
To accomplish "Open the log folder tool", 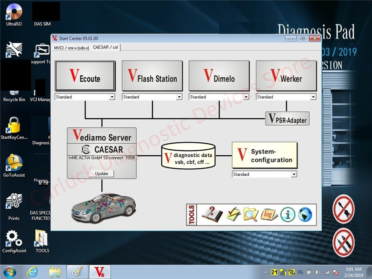I will coord(269,214).
